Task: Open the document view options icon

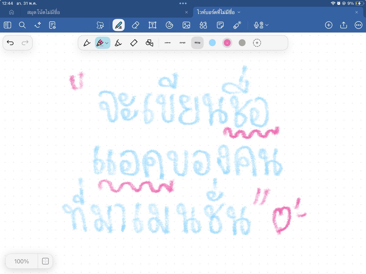Action: click(x=52, y=25)
